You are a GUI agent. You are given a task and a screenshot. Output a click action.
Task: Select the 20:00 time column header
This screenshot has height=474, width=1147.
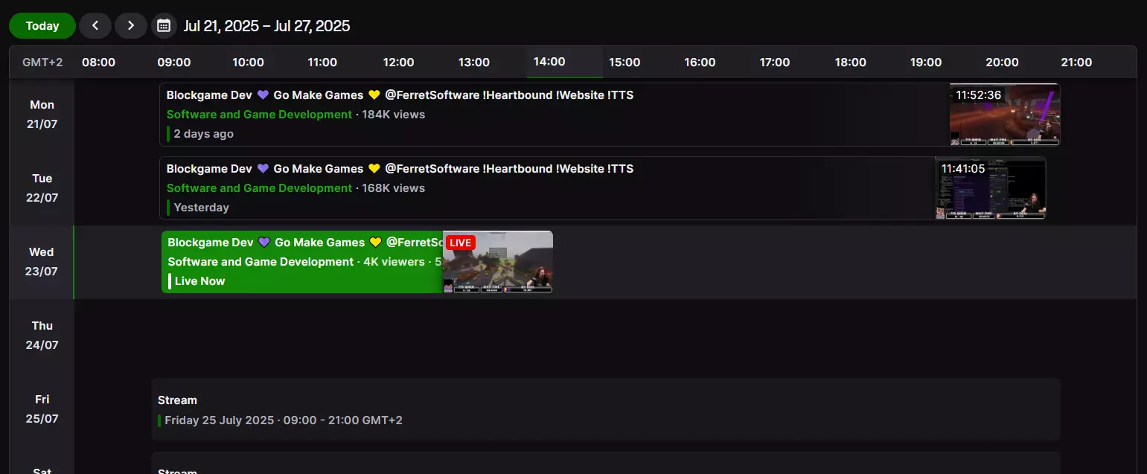(1002, 63)
